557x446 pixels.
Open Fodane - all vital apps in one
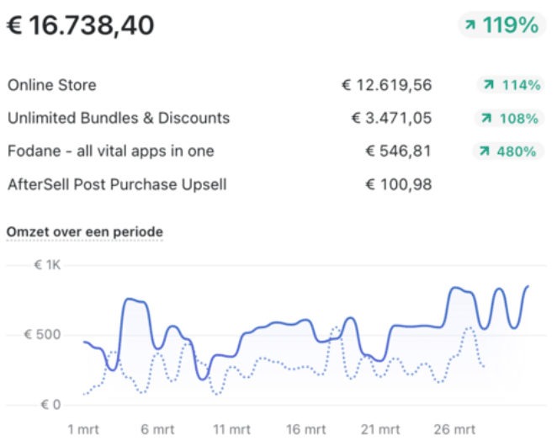coord(110,151)
